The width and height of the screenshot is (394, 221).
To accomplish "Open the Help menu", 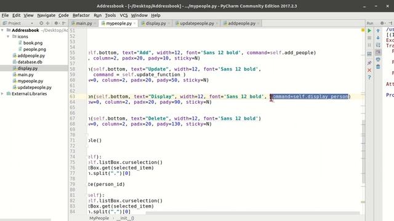I will click(156, 15).
